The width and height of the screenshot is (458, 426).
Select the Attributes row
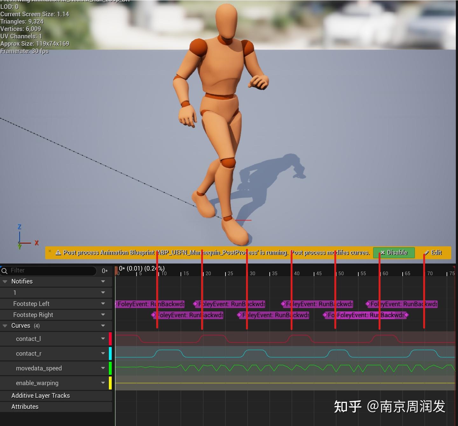56,407
